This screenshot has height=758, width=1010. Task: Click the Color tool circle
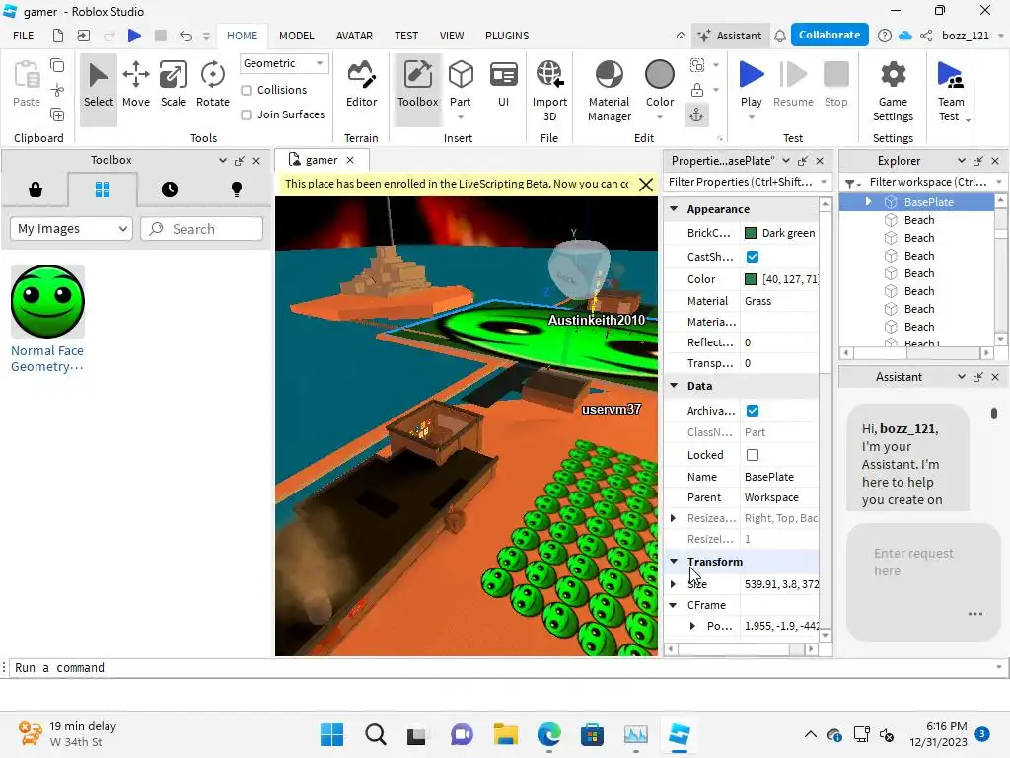click(x=660, y=75)
